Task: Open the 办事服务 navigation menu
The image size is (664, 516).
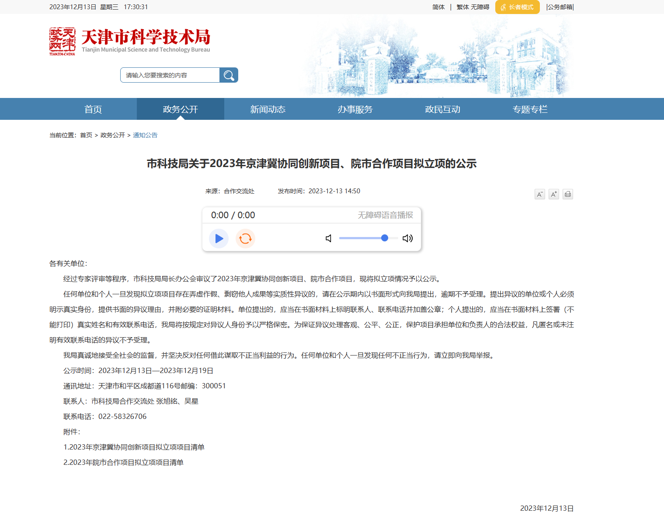Action: [355, 109]
